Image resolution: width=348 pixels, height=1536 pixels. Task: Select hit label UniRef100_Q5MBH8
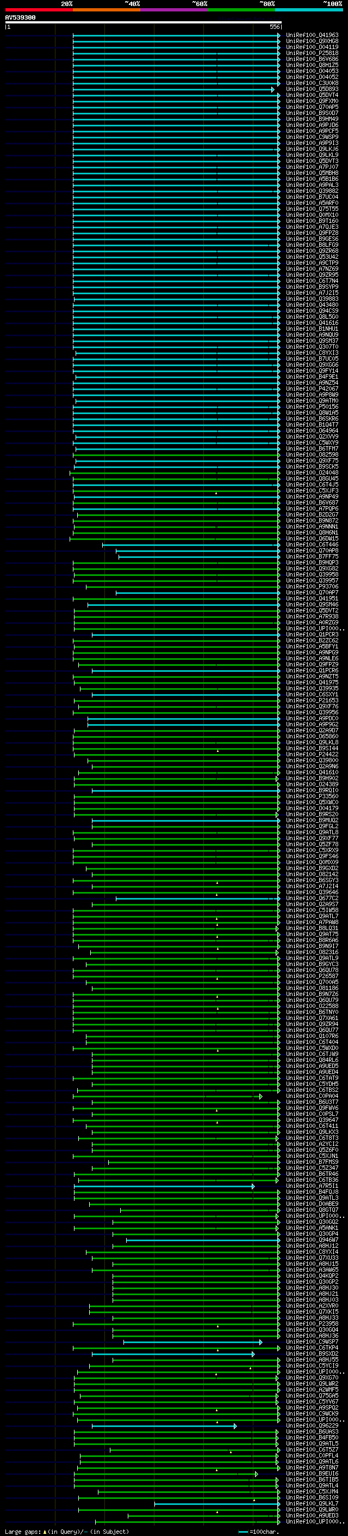click(312, 173)
